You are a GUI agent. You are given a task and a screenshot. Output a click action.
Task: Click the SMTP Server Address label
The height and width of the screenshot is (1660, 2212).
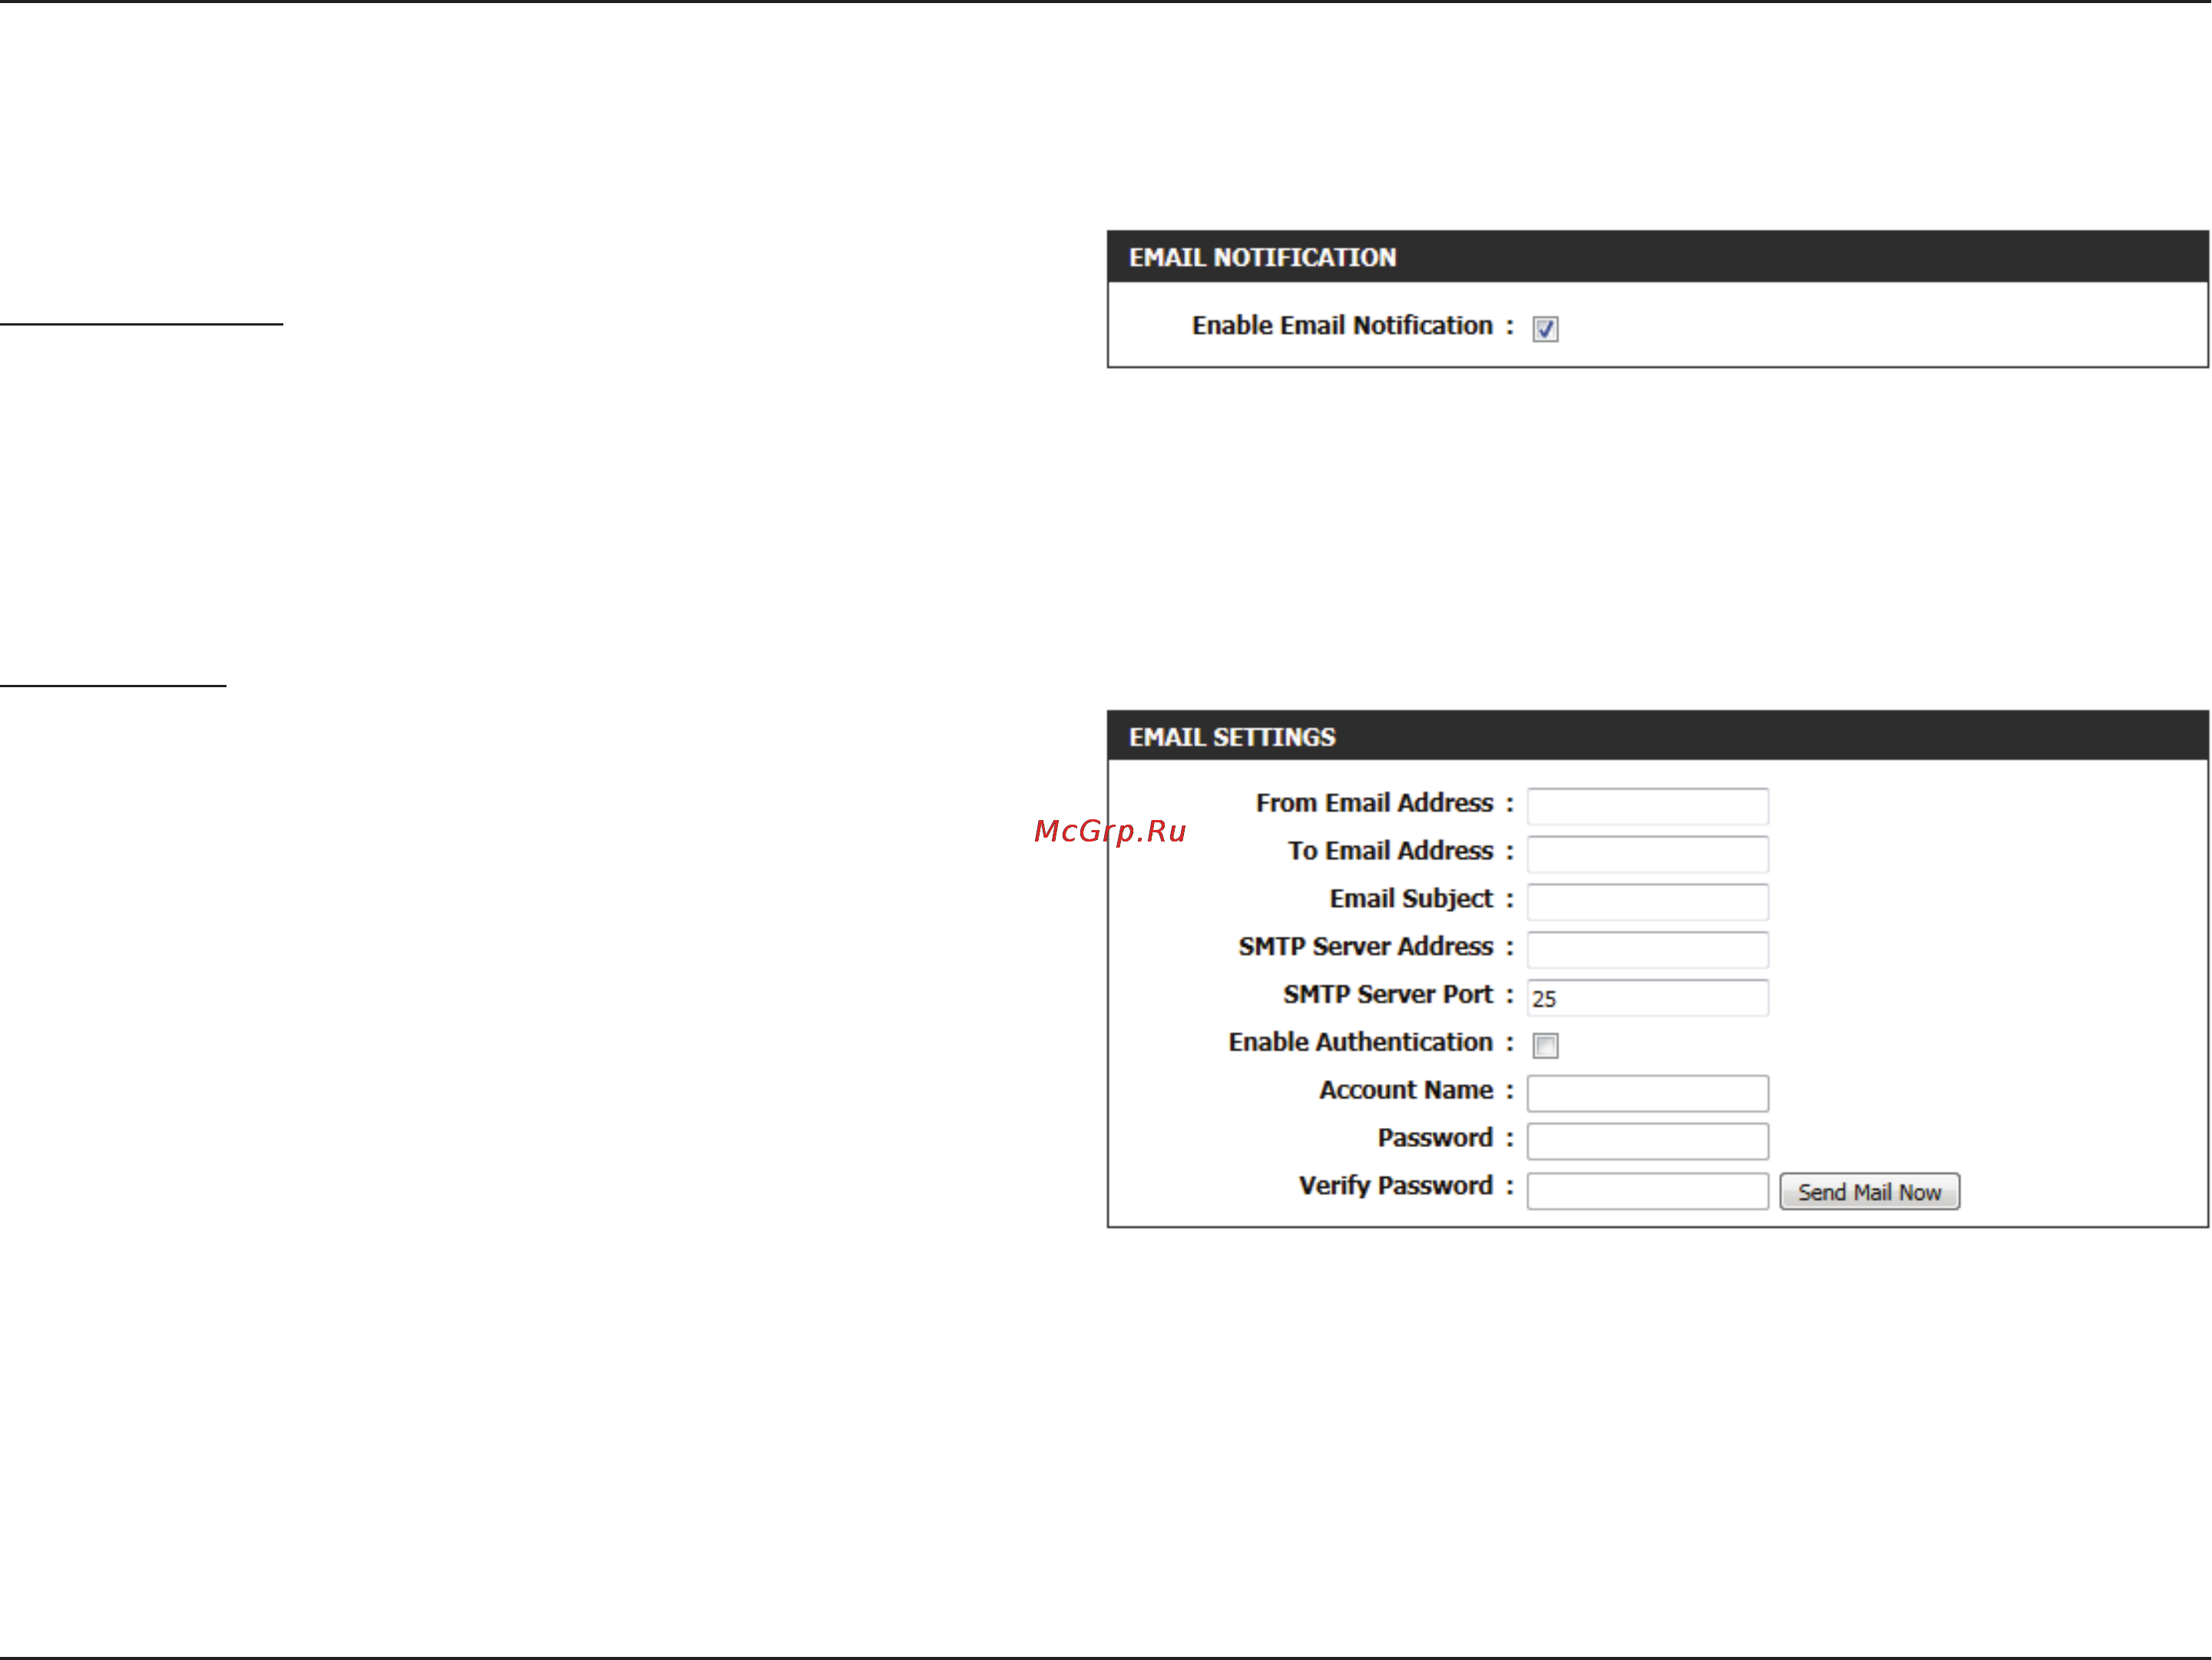[1365, 946]
